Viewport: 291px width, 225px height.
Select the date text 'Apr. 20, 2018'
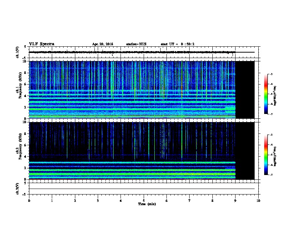103,44
